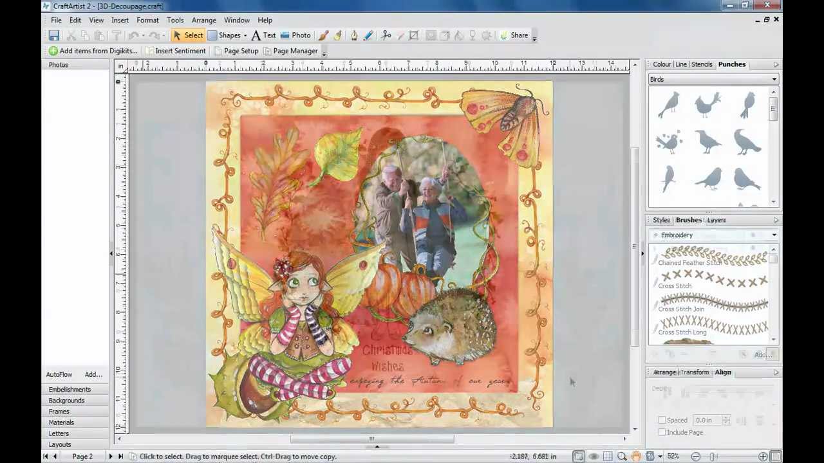
Task: Go to the first page
Action: point(45,457)
